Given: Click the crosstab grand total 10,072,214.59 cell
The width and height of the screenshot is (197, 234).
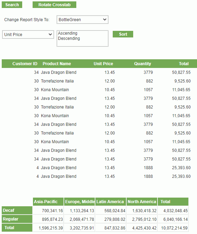Looking at the screenshot, I should coord(173,228).
